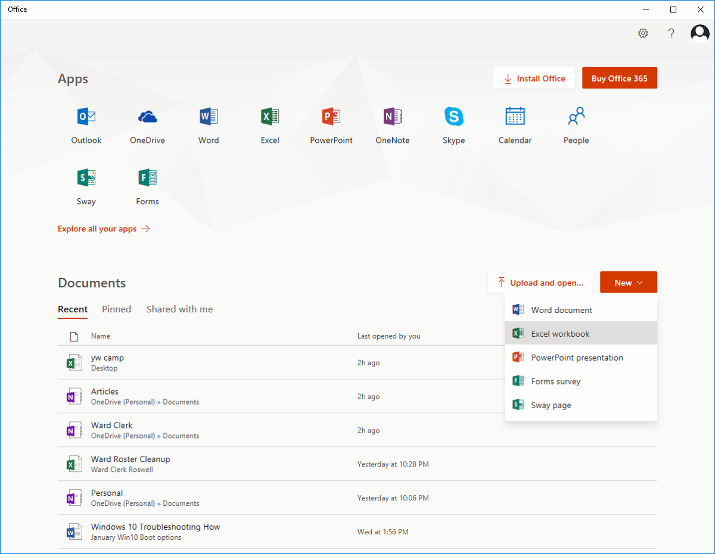Expand the New document dropdown
The height and width of the screenshot is (554, 715).
click(x=629, y=282)
